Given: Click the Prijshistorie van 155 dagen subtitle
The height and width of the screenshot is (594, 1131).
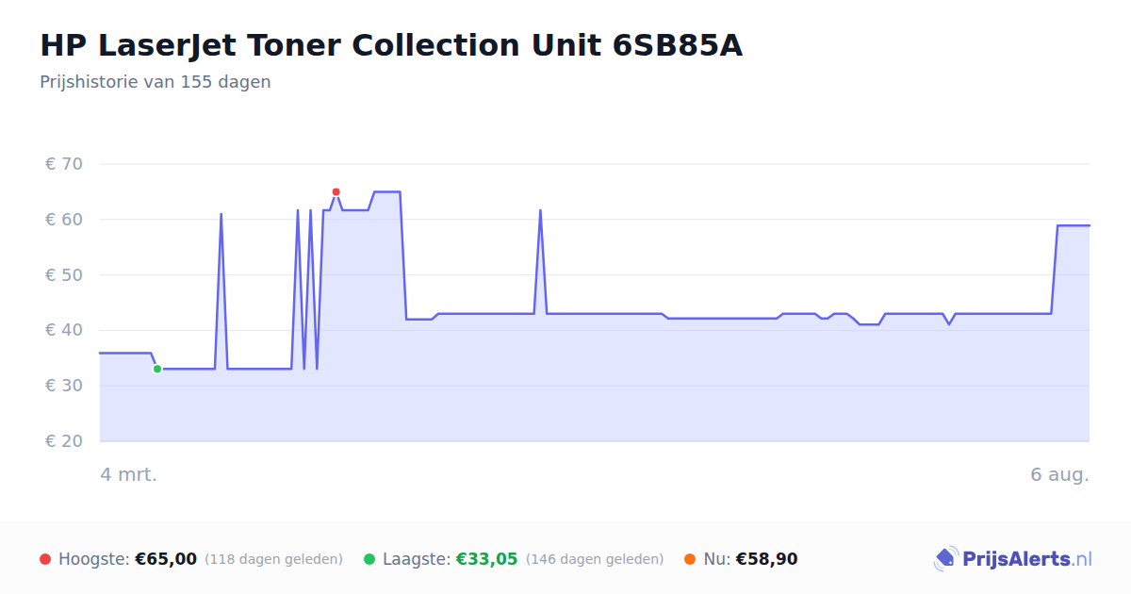Looking at the screenshot, I should click(x=156, y=82).
